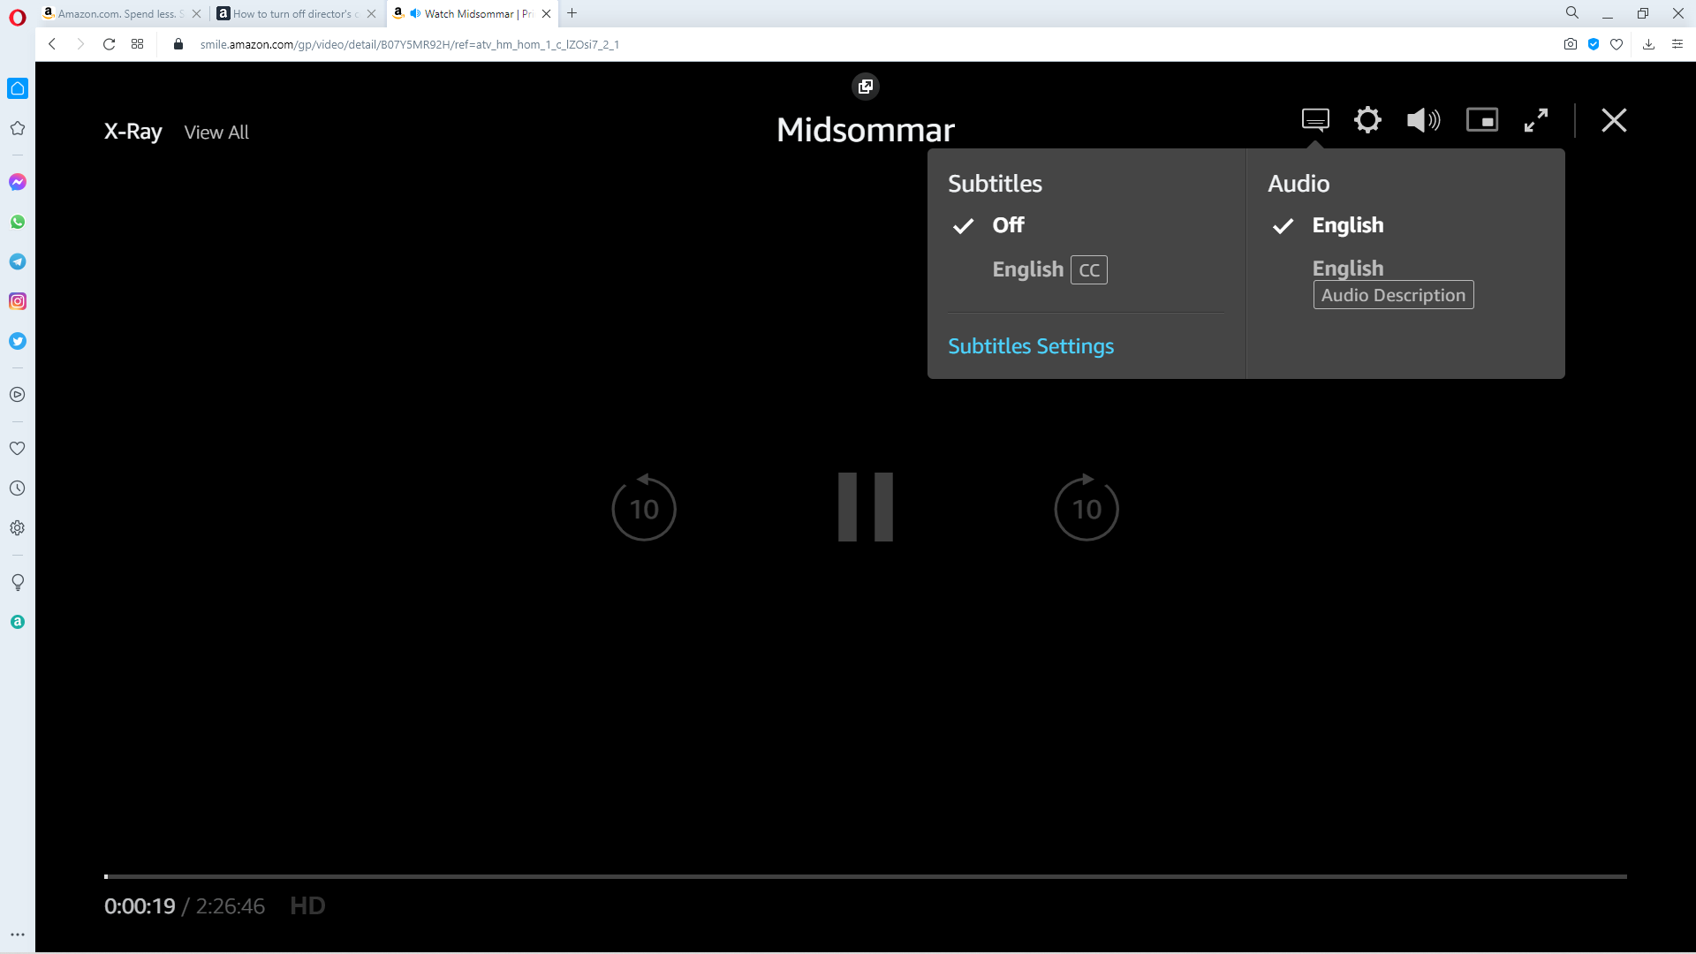Pause the movie playback
The image size is (1696, 954).
point(866,507)
